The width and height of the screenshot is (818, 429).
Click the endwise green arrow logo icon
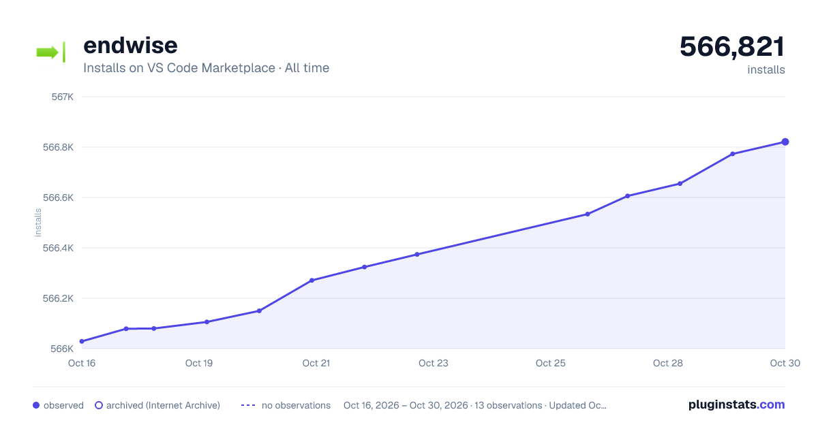[x=50, y=52]
